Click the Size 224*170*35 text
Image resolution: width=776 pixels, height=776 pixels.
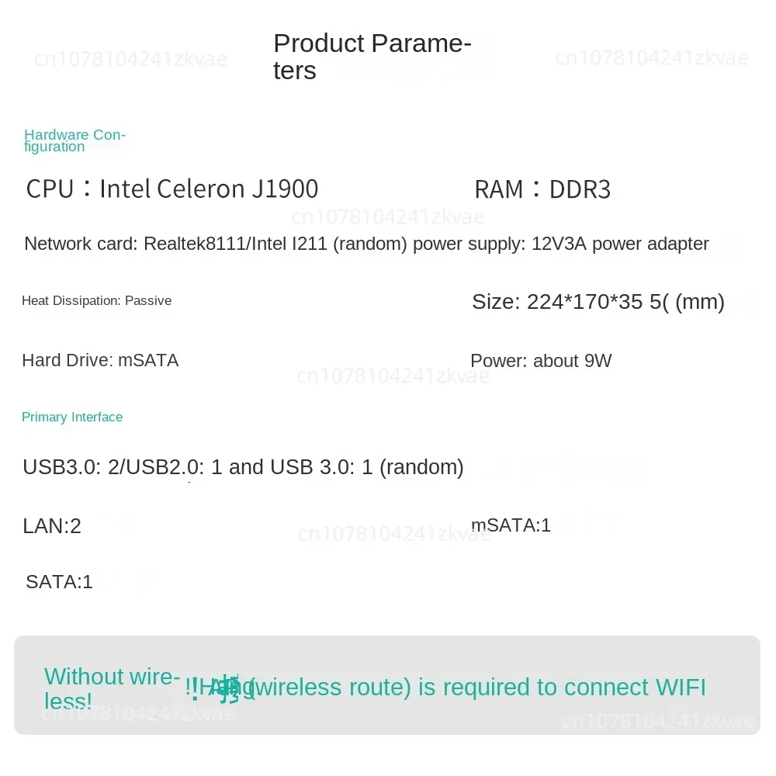pyautogui.click(x=598, y=301)
